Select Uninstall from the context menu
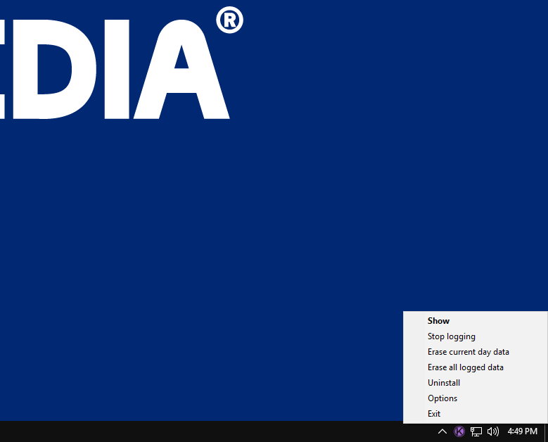 point(475,383)
